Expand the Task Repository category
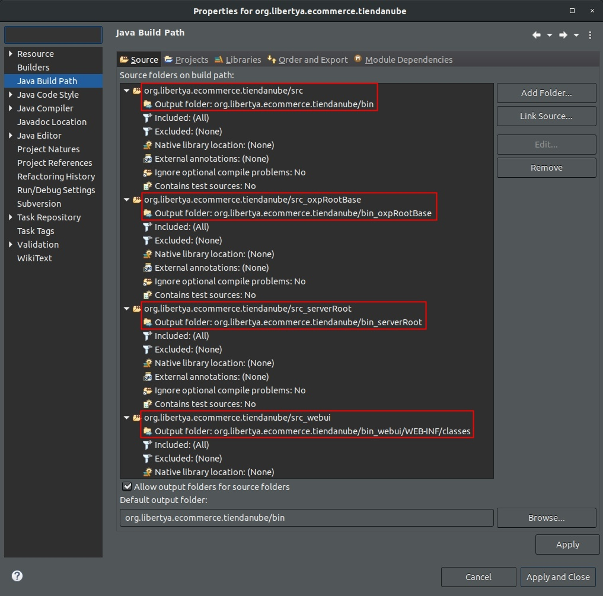The image size is (603, 596). pyautogui.click(x=11, y=217)
